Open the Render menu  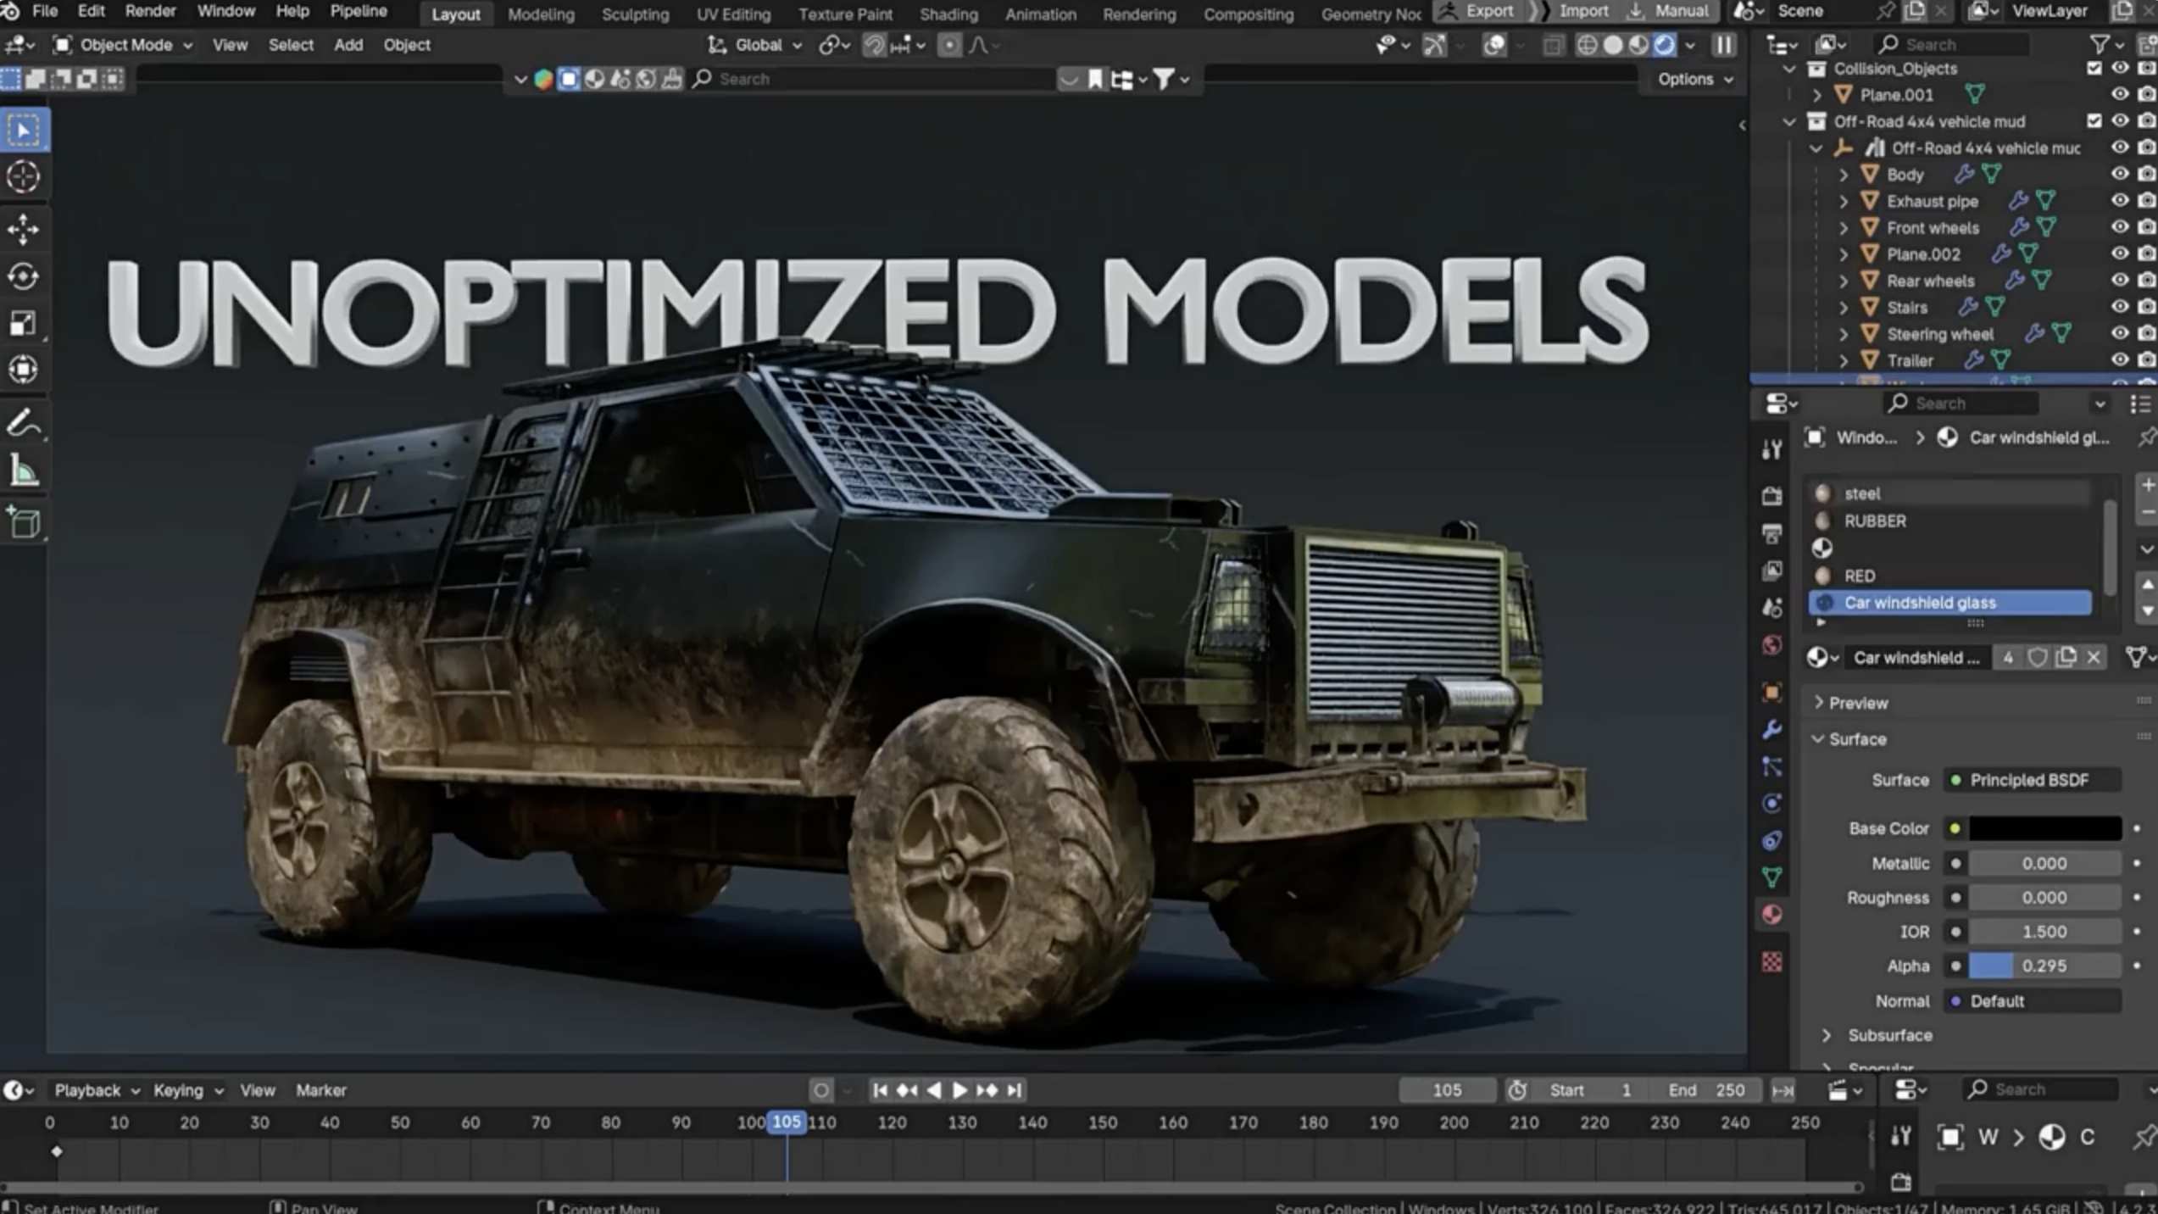pos(150,11)
